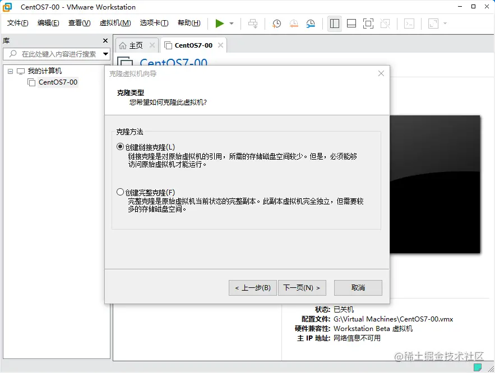The height and width of the screenshot is (373, 495).
Task: Click the stretch guest display icon
Action: [433, 24]
